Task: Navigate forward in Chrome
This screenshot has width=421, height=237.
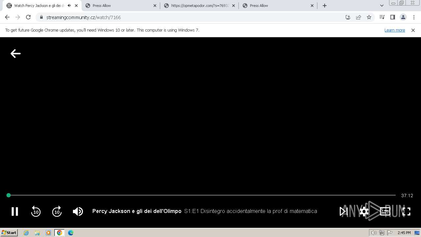Action: point(18,17)
